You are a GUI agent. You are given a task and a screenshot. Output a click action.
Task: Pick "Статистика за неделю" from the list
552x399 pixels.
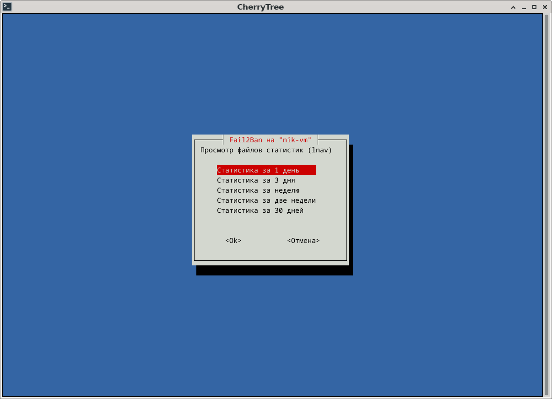point(258,190)
